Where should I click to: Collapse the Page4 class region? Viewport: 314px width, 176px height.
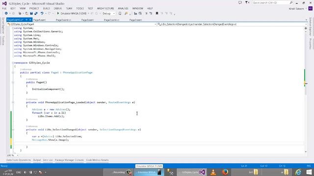click(13, 72)
